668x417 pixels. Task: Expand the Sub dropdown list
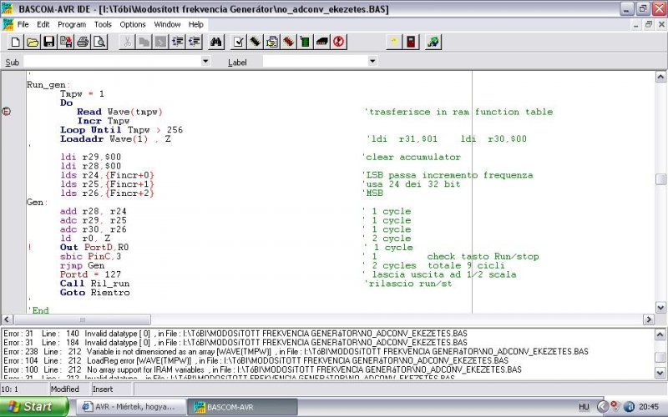(205, 61)
